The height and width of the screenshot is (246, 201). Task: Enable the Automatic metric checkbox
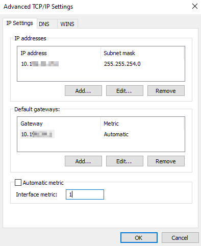click(x=18, y=183)
